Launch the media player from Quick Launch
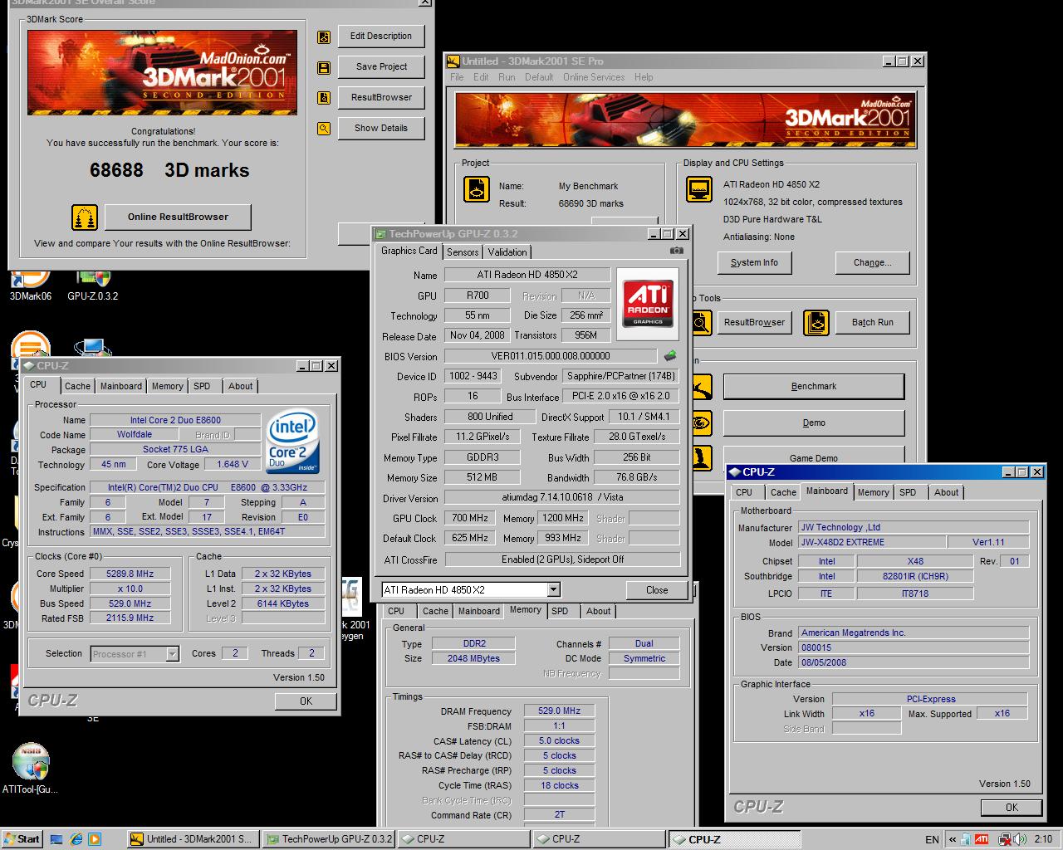The image size is (1063, 850). [94, 839]
